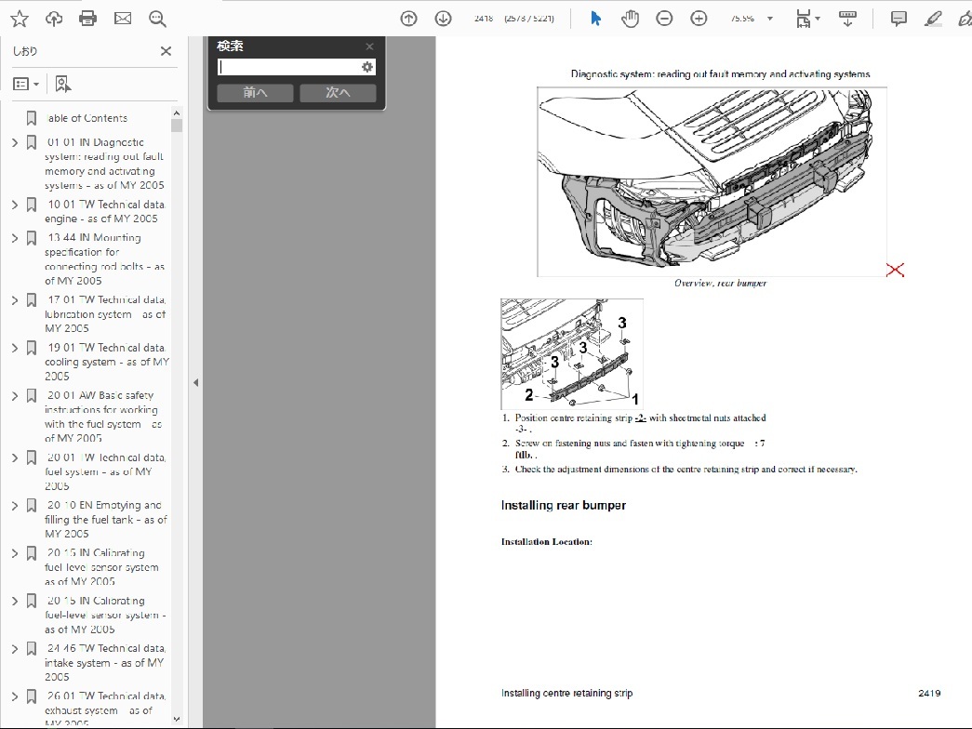Open search settings gear
The height and width of the screenshot is (729, 972).
367,67
